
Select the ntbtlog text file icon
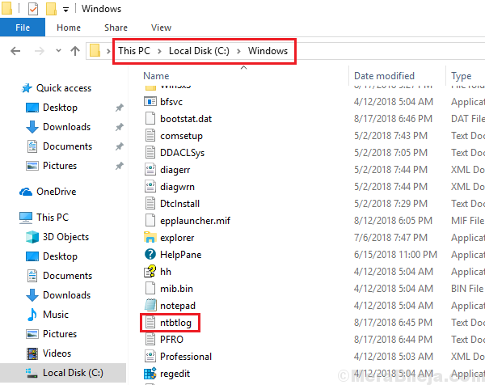[150, 322]
